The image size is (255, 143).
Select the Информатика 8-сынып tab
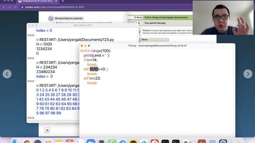[38, 1]
